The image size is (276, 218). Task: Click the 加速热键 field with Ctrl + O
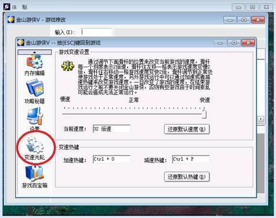tap(112, 159)
